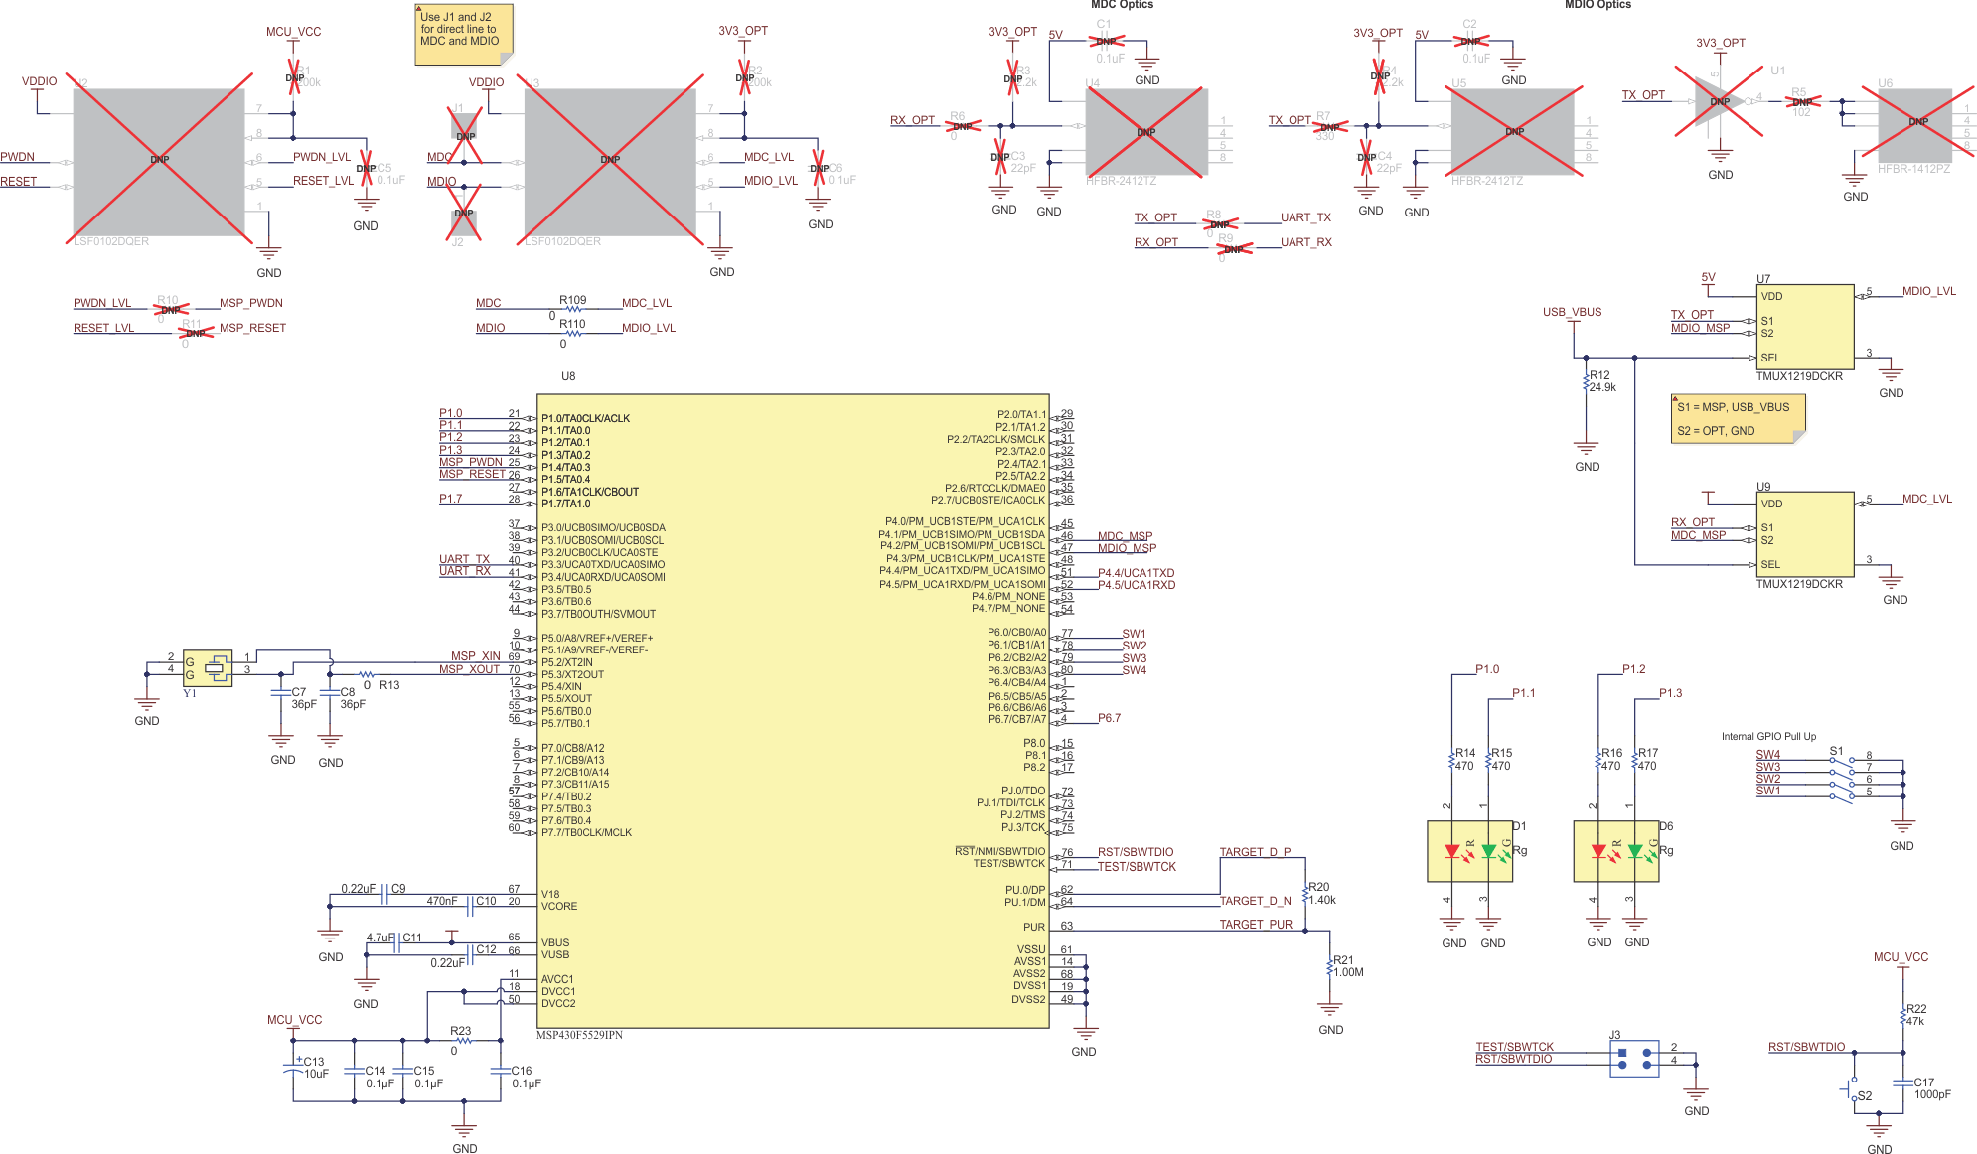Select resistor R17 470 symbol
The image size is (1977, 1154).
coord(1635,760)
